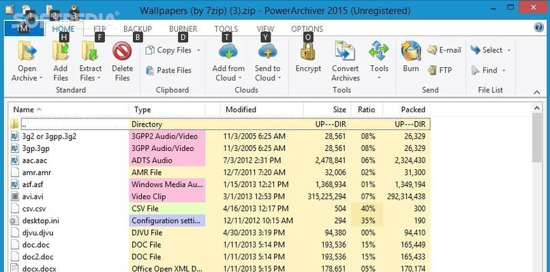Expand the Add from Cloud dropdown arrow
The image size is (550, 272).
pyautogui.click(x=241, y=78)
